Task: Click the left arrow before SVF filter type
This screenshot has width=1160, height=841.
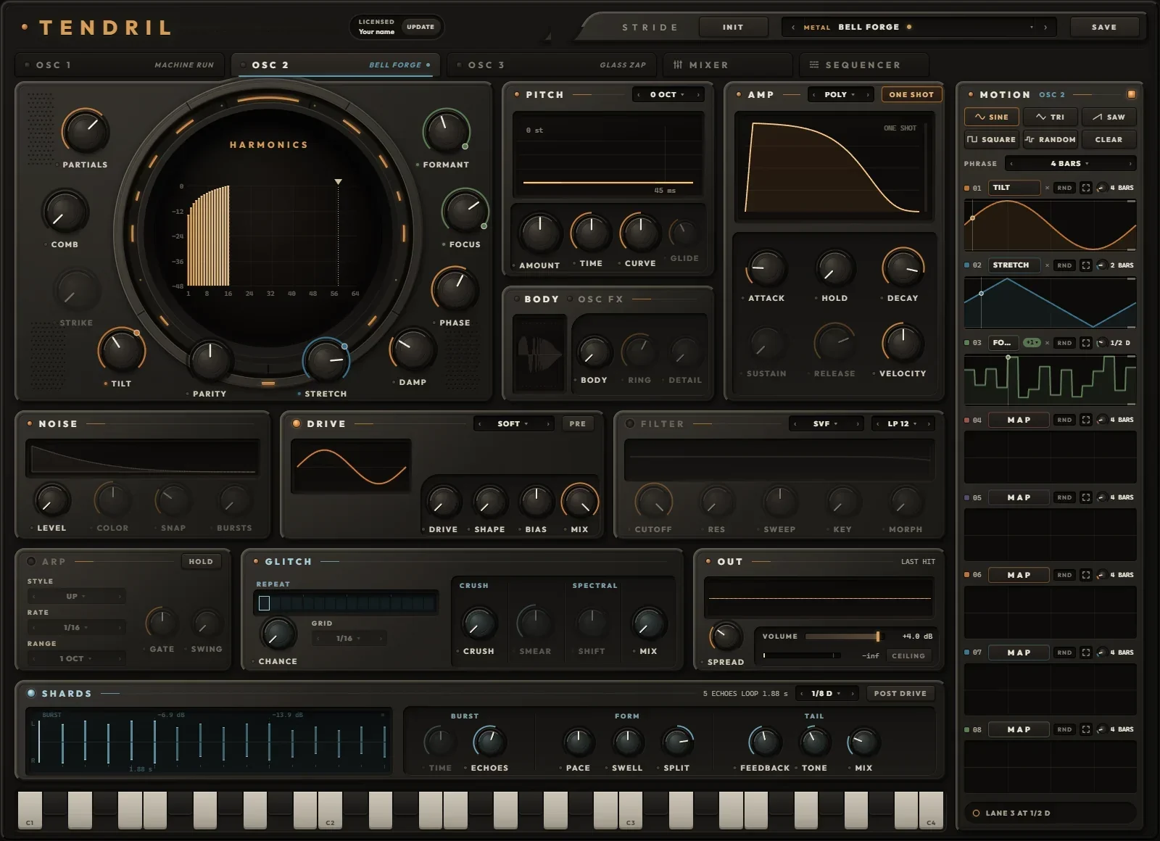Action: 795,424
